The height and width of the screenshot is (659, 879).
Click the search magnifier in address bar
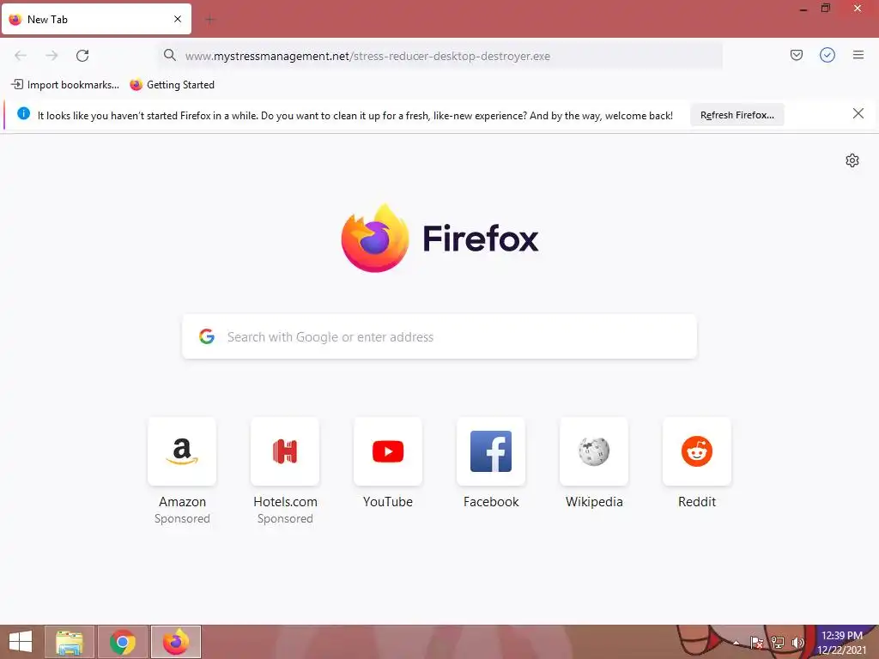(170, 55)
